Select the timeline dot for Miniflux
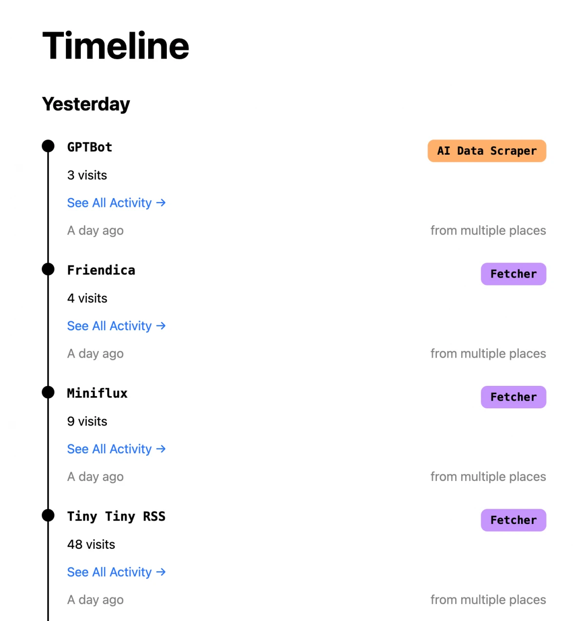Image resolution: width=585 pixels, height=621 pixels. 48,392
